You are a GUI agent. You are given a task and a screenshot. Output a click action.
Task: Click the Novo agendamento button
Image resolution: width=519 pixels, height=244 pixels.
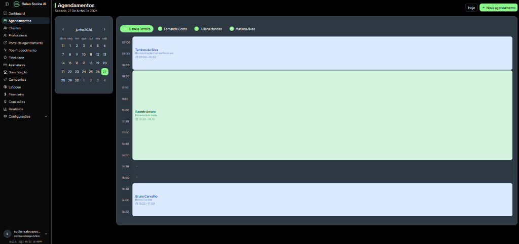pos(499,8)
